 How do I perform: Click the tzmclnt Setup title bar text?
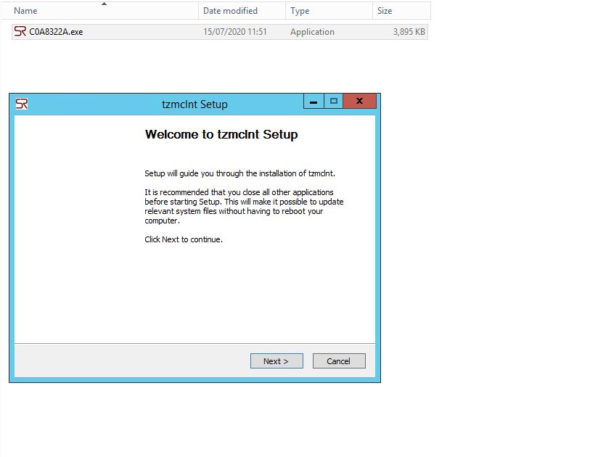[x=194, y=104]
